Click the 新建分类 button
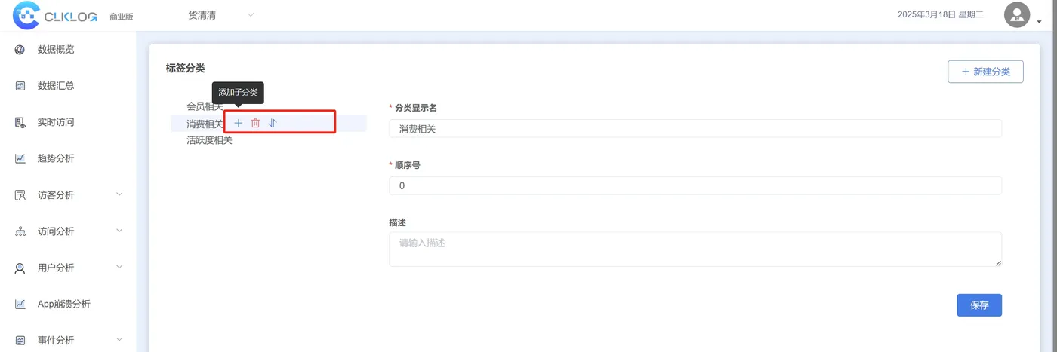This screenshot has width=1057, height=352. coord(985,72)
